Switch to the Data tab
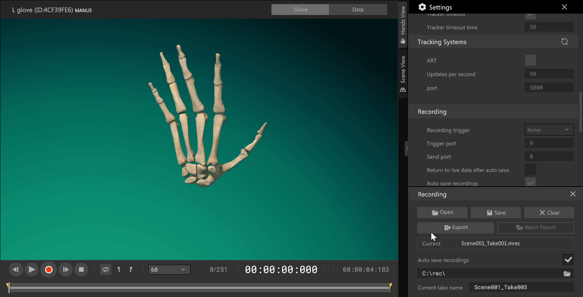Screen dimensions: 583x297 pyautogui.click(x=357, y=10)
